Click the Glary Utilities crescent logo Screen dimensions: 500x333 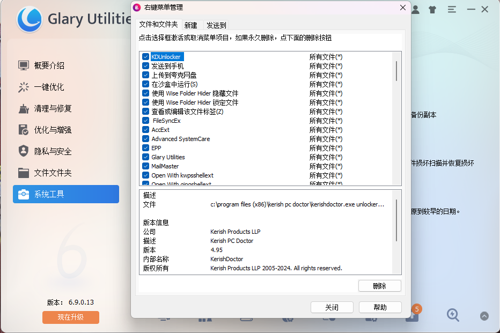click(x=30, y=19)
